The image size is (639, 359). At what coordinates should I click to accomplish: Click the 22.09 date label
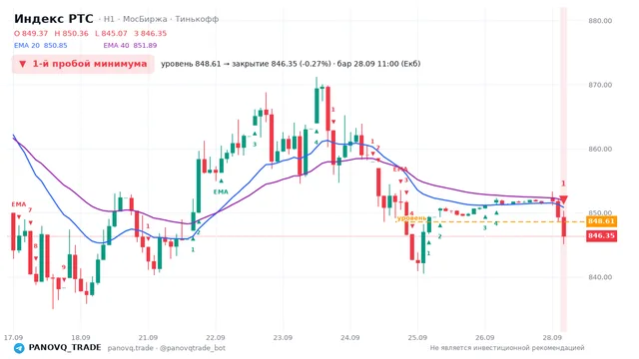click(x=216, y=338)
